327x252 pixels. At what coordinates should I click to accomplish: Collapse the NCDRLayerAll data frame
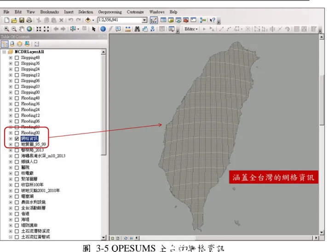tap(4, 52)
